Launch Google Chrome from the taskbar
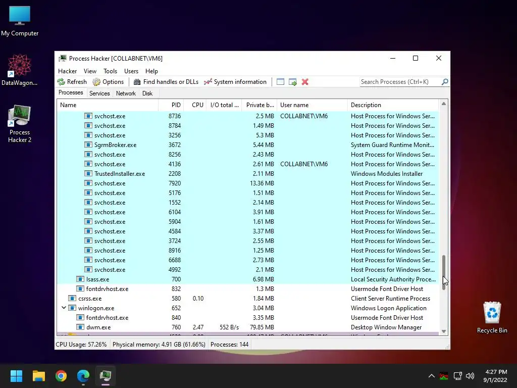Image resolution: width=517 pixels, height=388 pixels. click(61, 376)
